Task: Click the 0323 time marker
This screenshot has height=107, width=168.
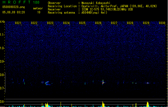Action: [x=50, y=23]
